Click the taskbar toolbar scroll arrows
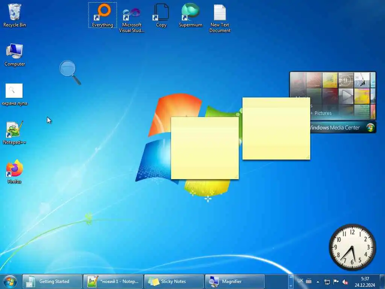Image resolution: width=385 pixels, height=289 pixels. pos(291,281)
